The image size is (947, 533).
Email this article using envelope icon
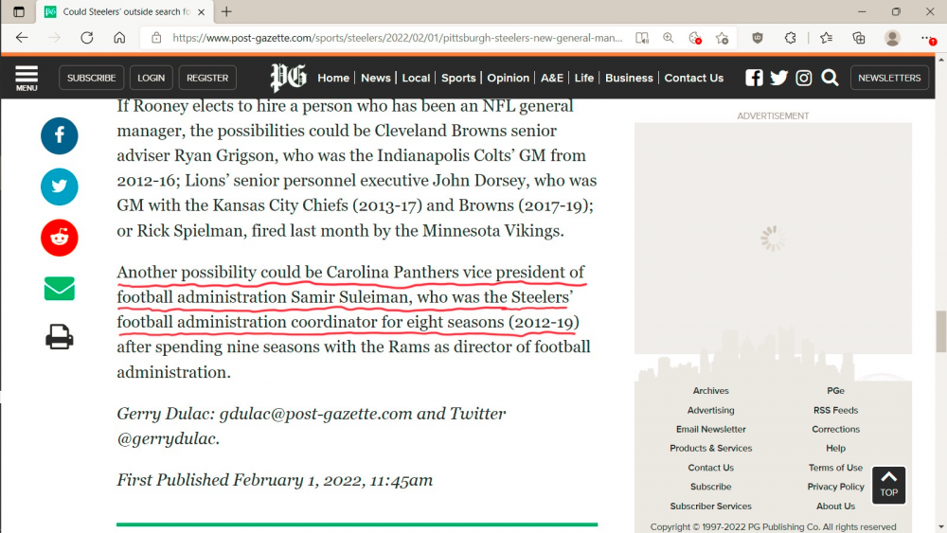coord(59,288)
